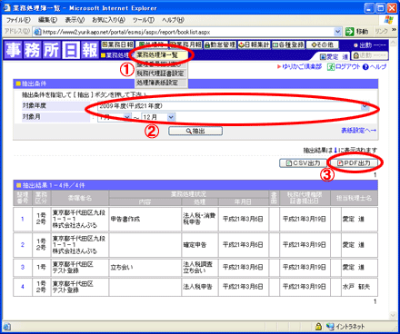Click the PDF出力 button
Viewport: 400px width, 334px height.
pos(354,163)
